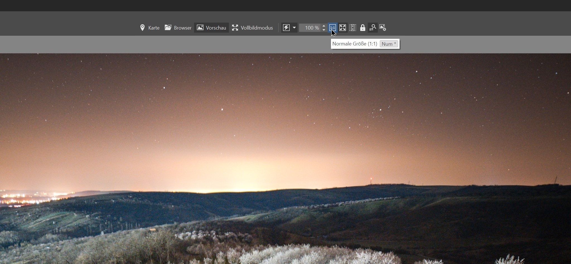Open the Karte map view
This screenshot has height=264, width=571.
click(x=150, y=28)
